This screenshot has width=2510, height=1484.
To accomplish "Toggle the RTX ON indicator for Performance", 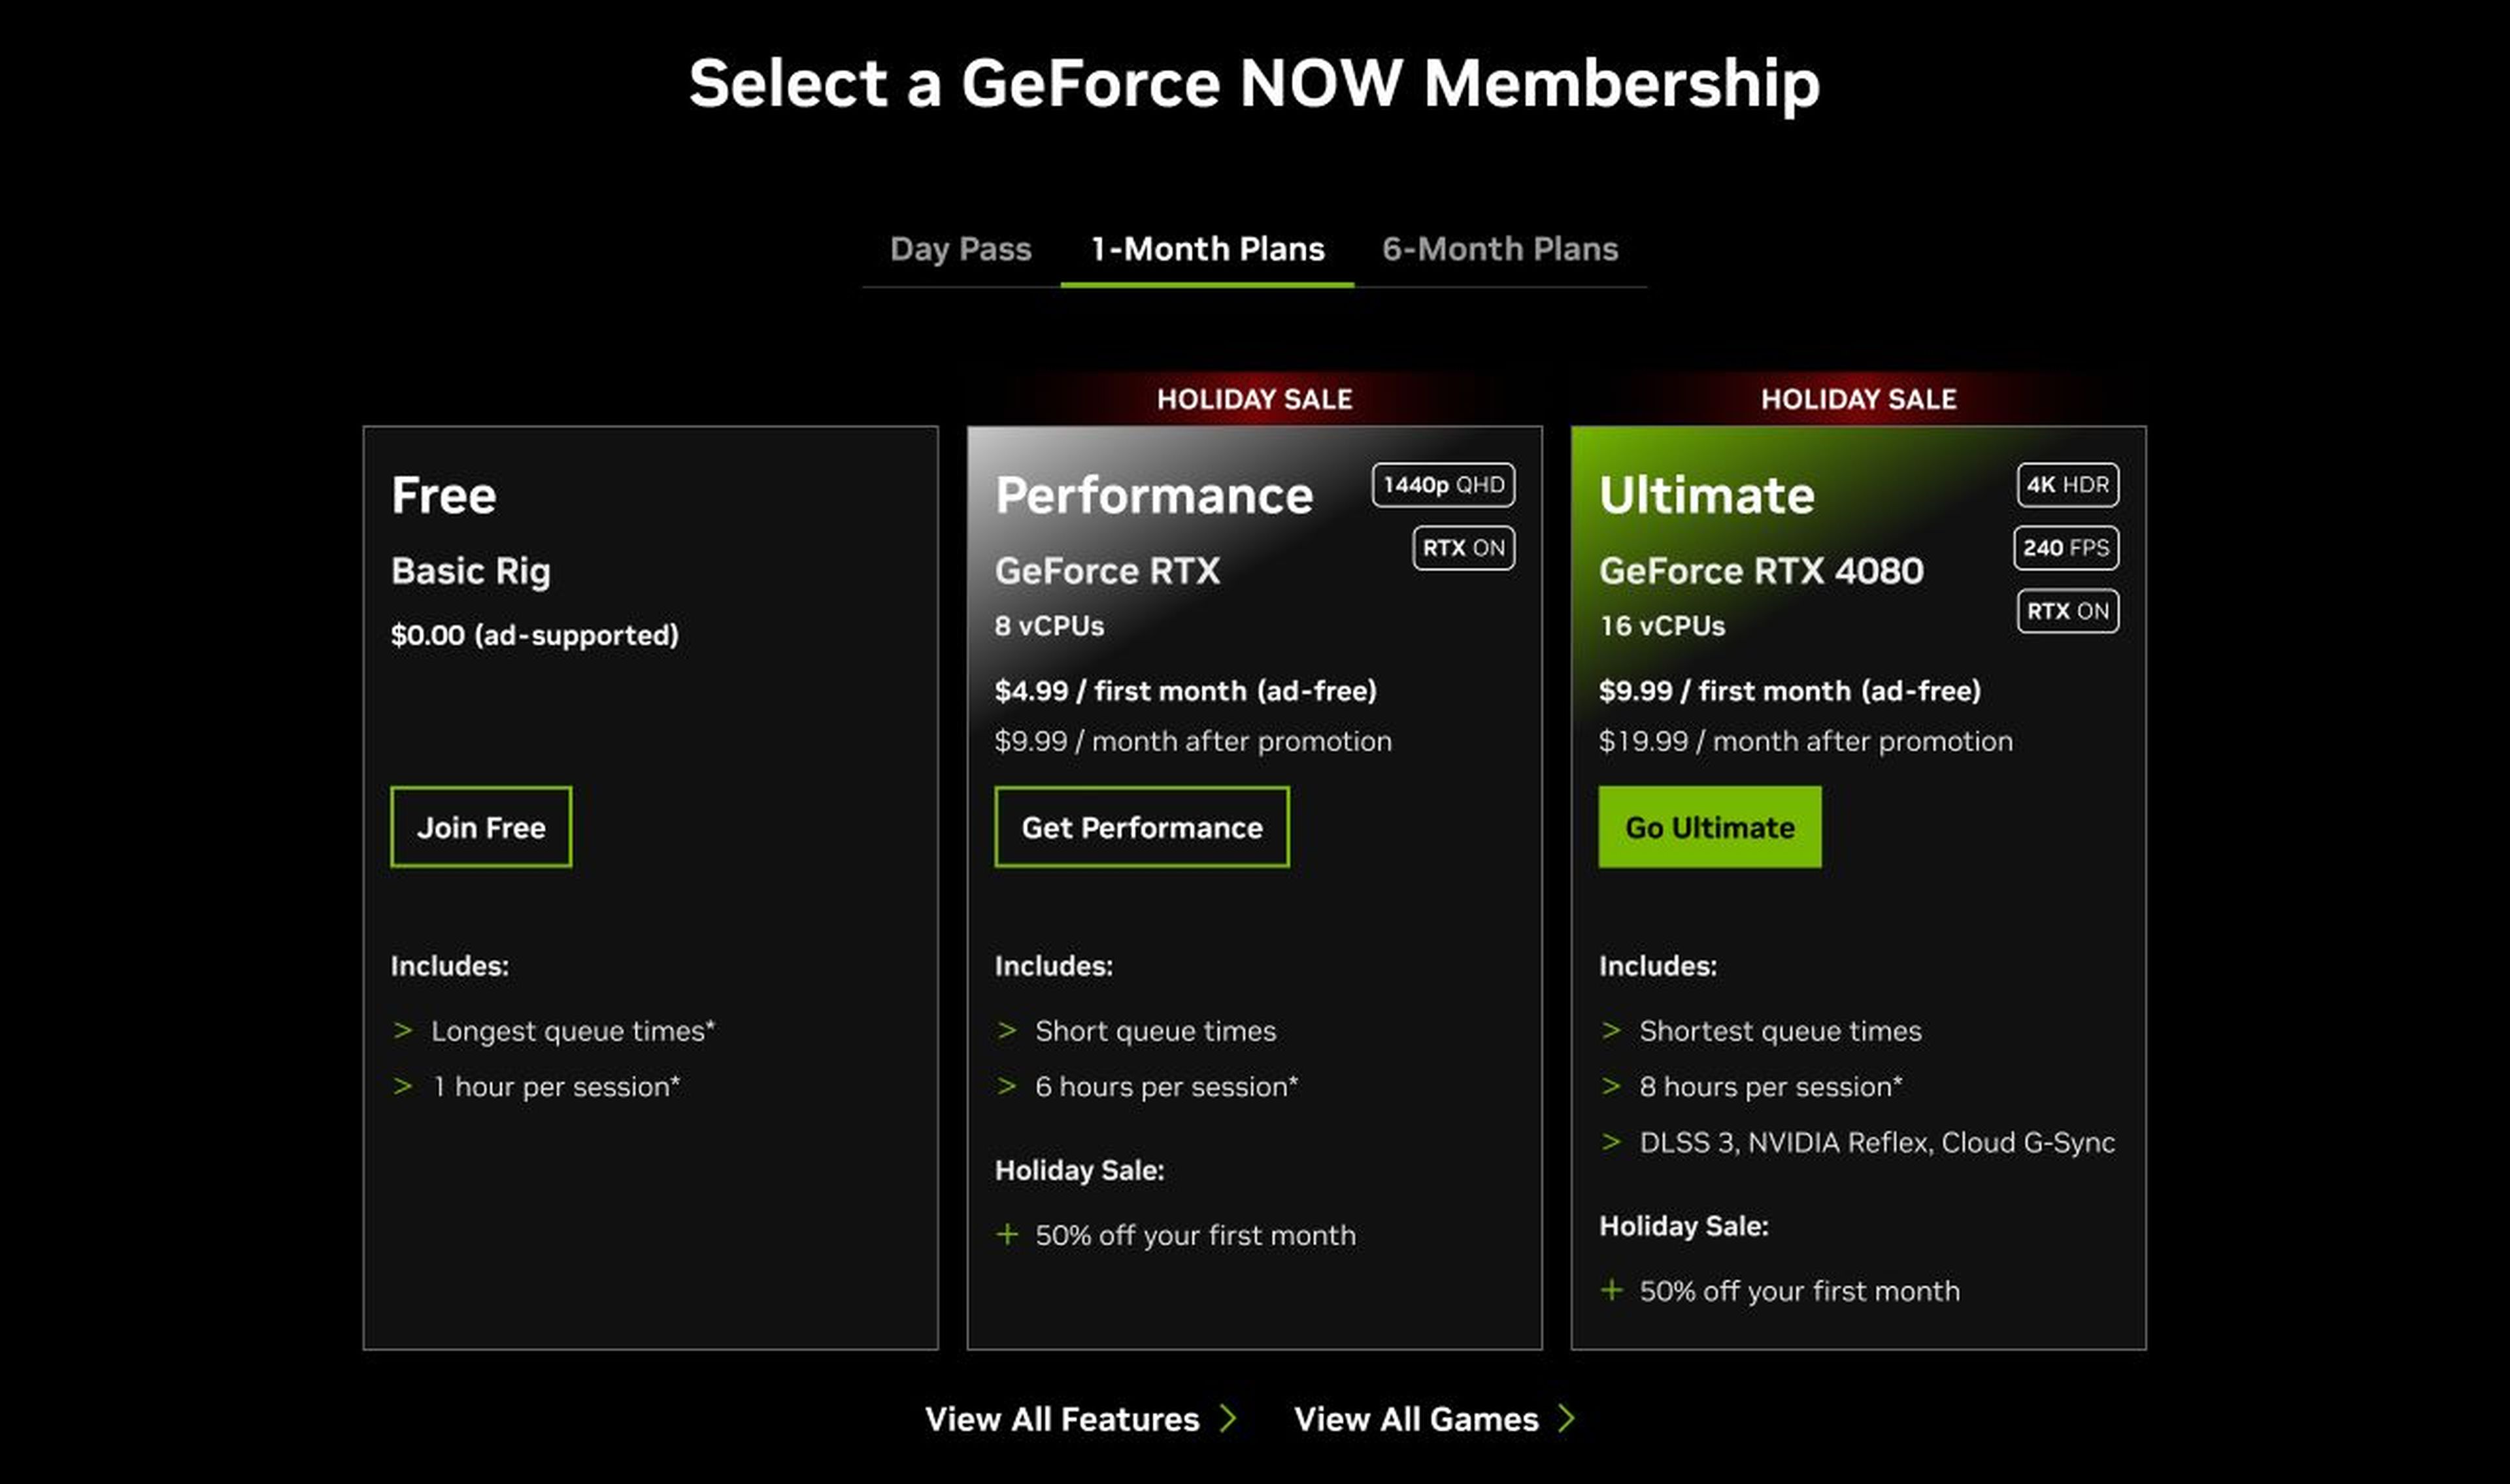I will [1463, 548].
